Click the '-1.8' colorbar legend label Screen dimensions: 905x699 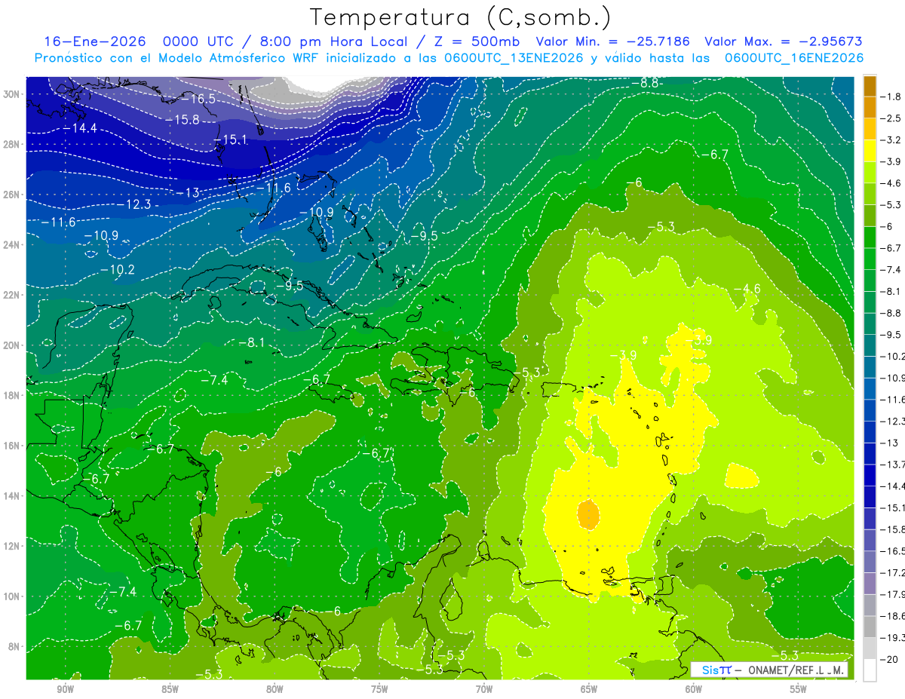(891, 97)
